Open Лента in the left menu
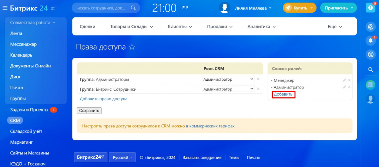Screen dimensions: 379x167 16,33
